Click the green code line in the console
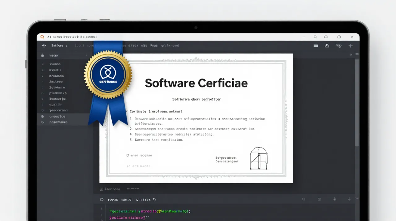Viewport: 396px width, 221px height. (x=150, y=211)
